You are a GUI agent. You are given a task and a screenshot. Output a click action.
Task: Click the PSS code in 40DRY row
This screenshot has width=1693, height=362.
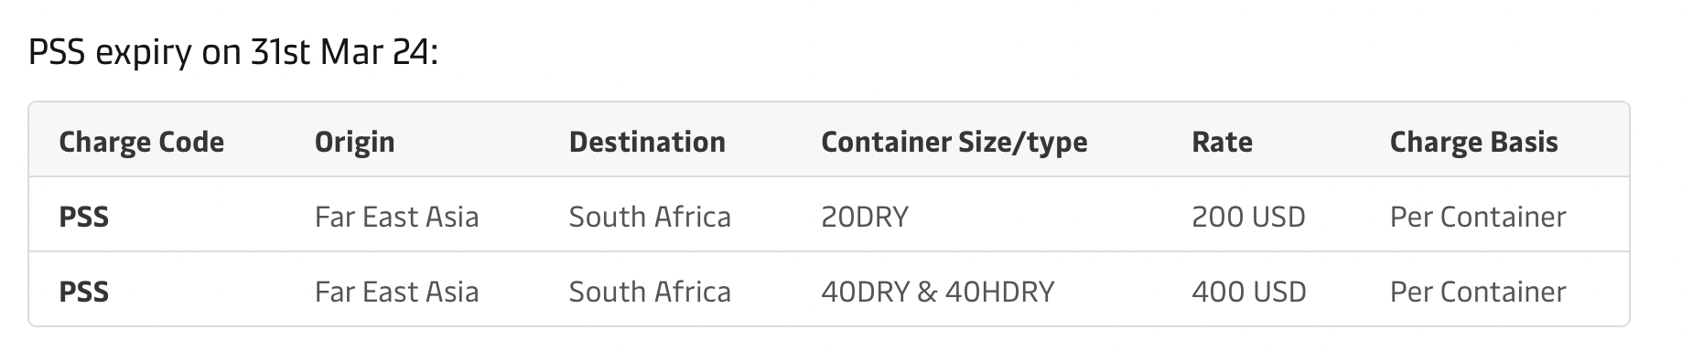pyautogui.click(x=84, y=293)
